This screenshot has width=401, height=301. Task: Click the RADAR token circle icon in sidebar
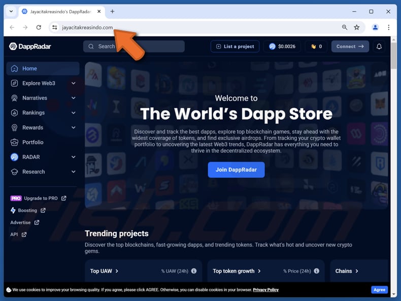pos(15,157)
